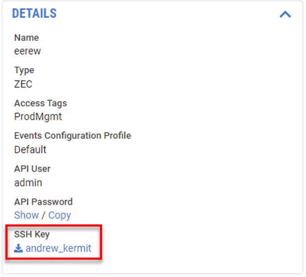Select the API user value admin

pyautogui.click(x=28, y=183)
